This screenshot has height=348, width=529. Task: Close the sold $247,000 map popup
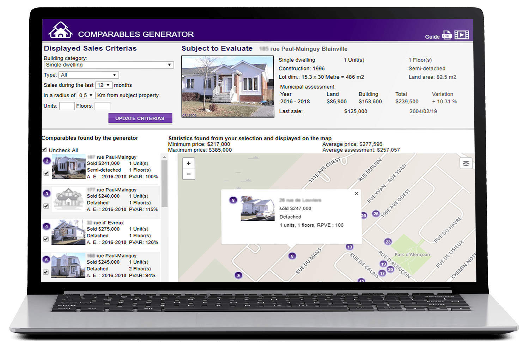357,194
